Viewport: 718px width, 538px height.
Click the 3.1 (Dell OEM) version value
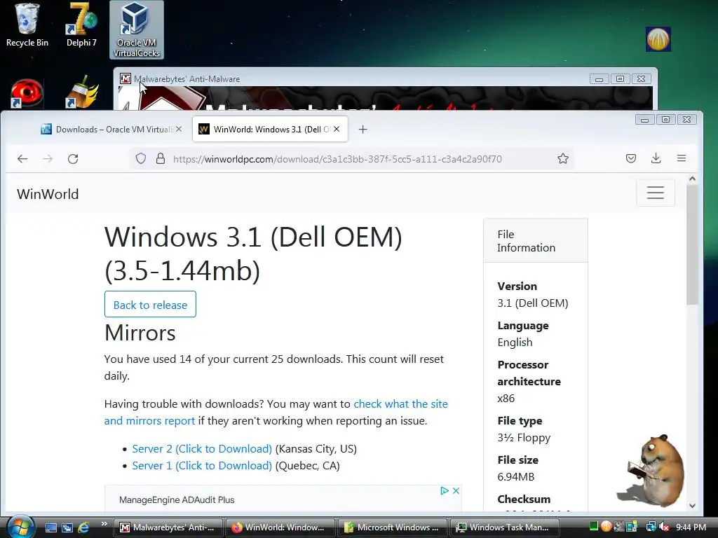pos(533,303)
